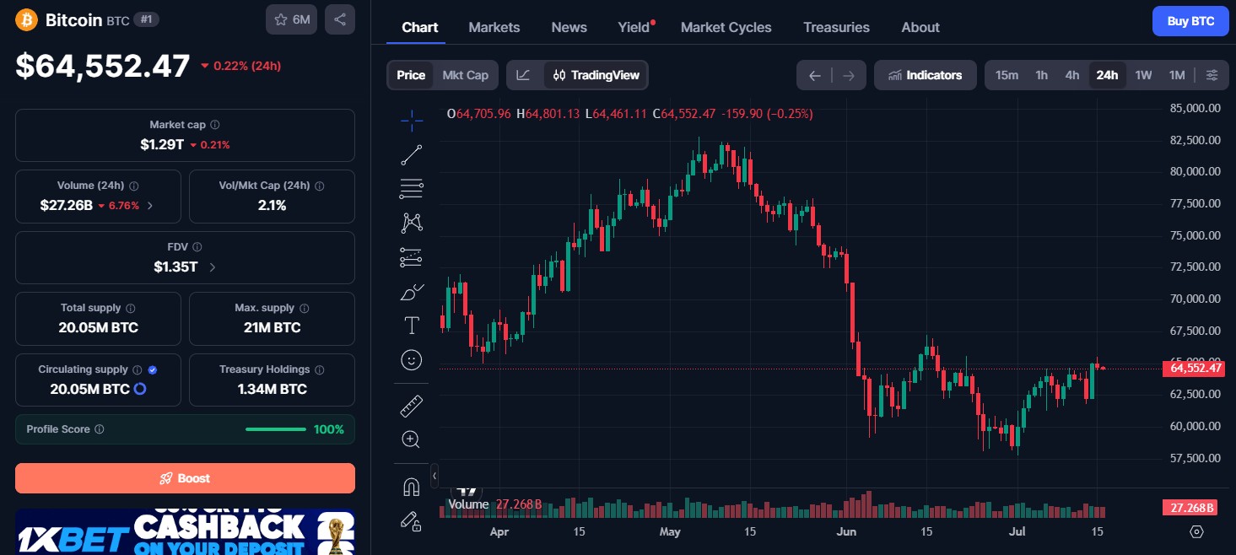Open the emoji icons tool
Viewport: 1236px width, 555px height.
412,360
